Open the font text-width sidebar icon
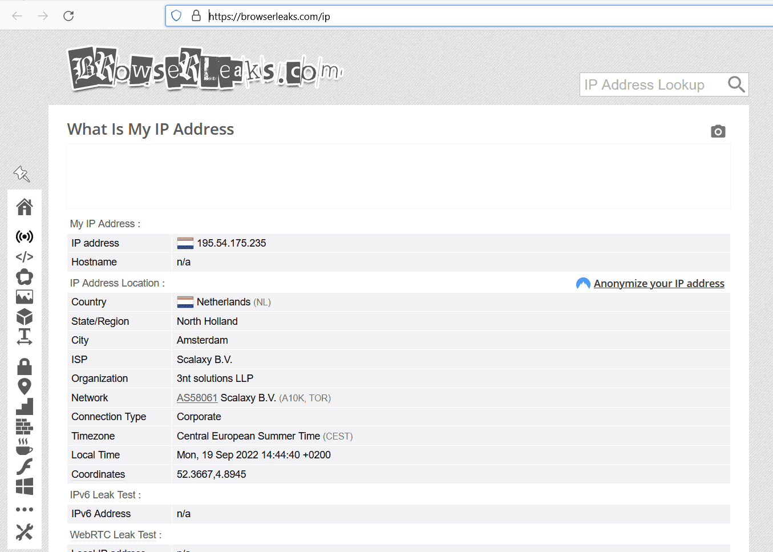Viewport: 773px width, 552px height. (x=25, y=337)
